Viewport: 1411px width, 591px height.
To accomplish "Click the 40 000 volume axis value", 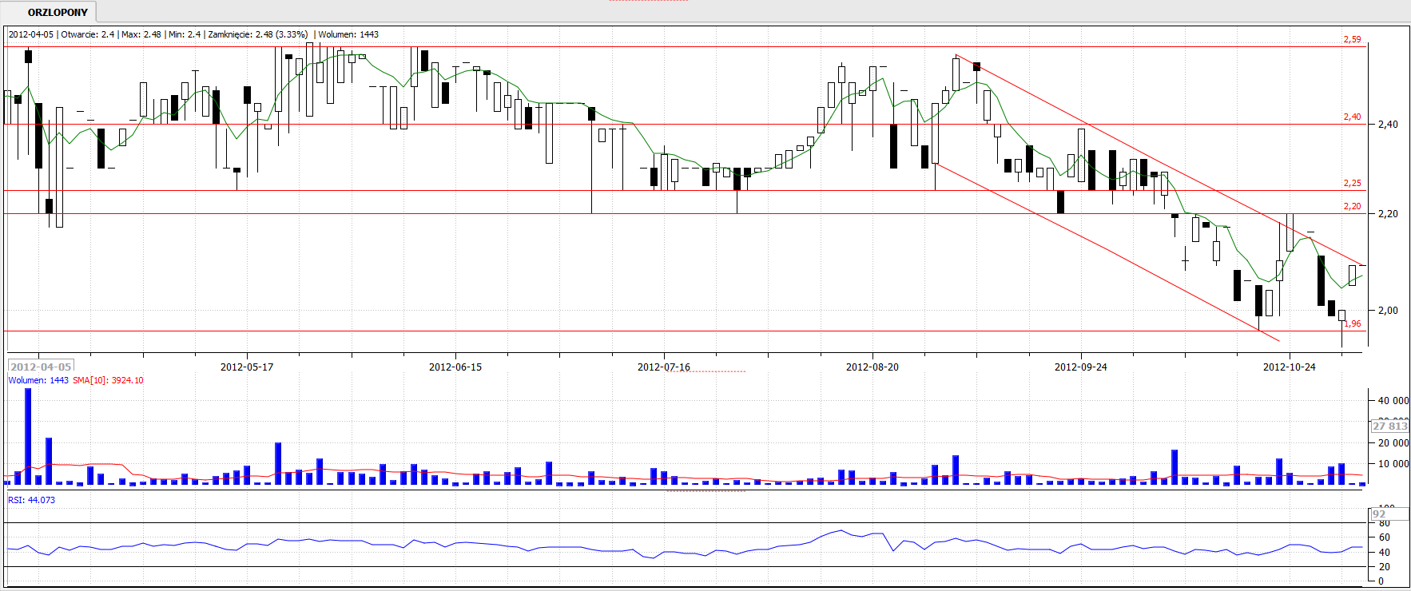I will click(x=1393, y=401).
